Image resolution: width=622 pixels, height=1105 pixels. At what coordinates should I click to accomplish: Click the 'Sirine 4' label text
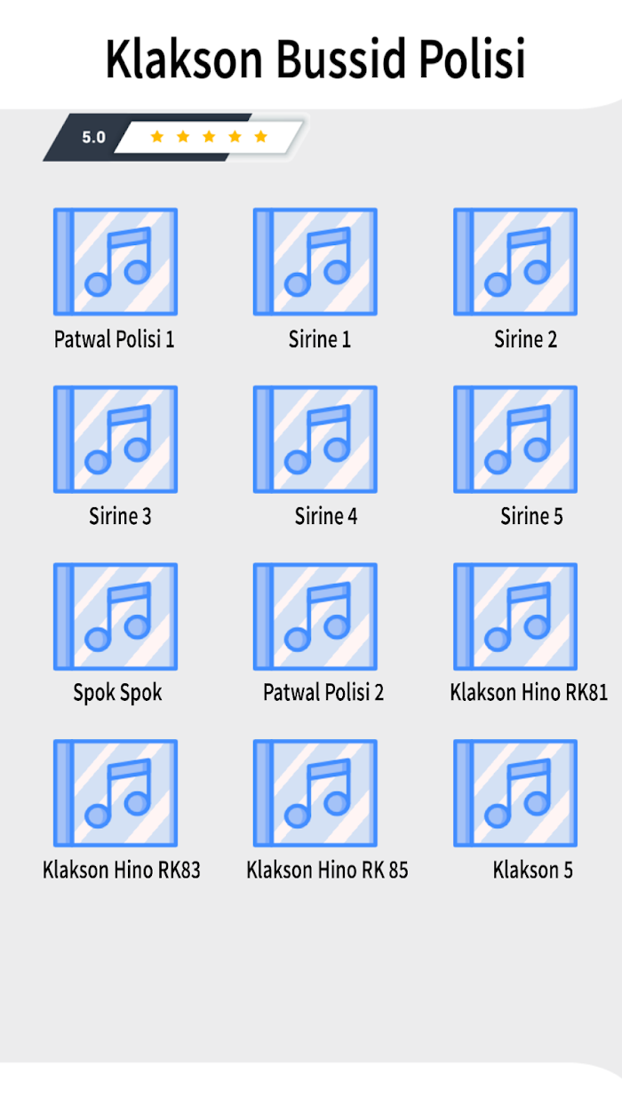(x=326, y=516)
